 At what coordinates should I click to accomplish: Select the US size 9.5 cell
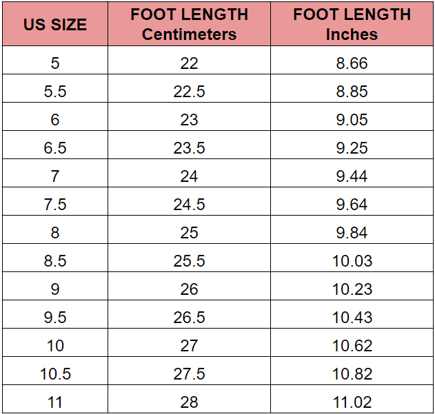[55, 314]
